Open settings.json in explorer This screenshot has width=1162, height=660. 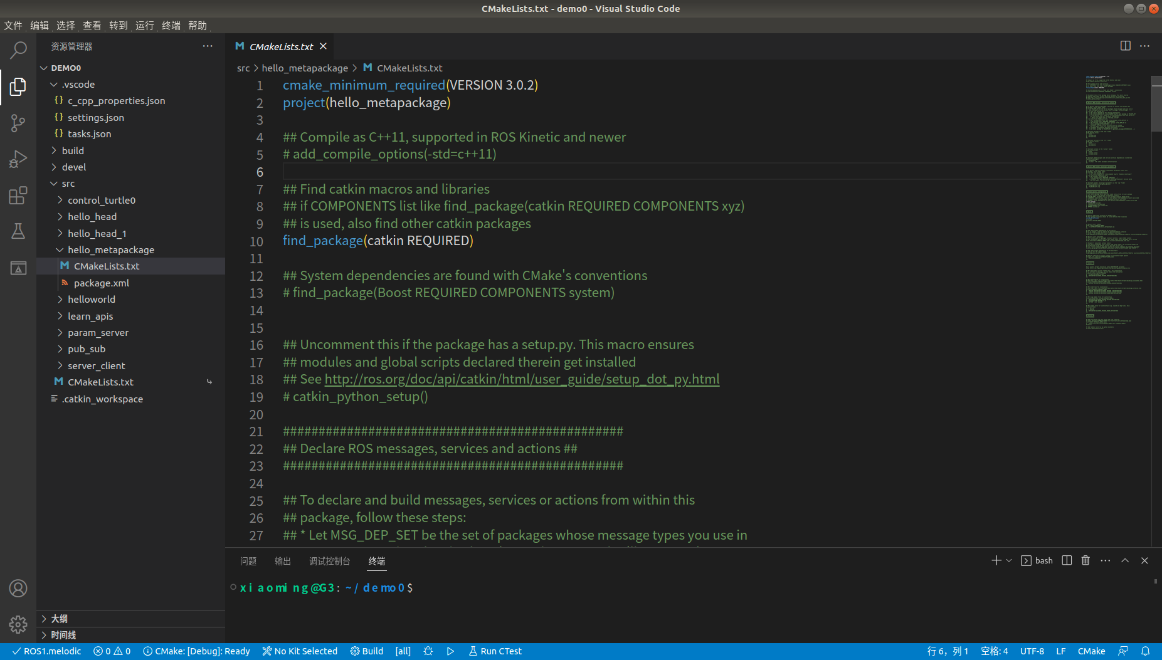tap(130, 117)
